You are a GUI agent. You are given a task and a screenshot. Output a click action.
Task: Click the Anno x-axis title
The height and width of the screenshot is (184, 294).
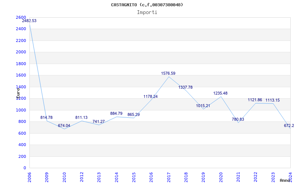click(285, 180)
